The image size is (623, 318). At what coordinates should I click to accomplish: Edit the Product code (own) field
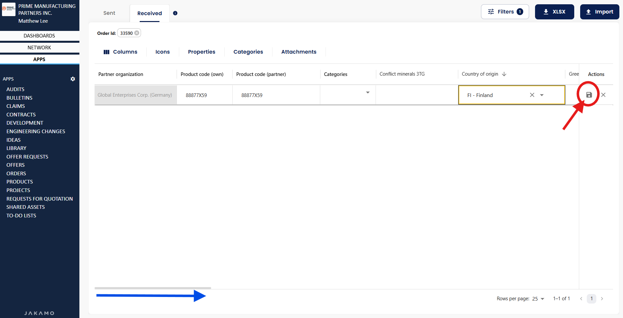pos(204,95)
